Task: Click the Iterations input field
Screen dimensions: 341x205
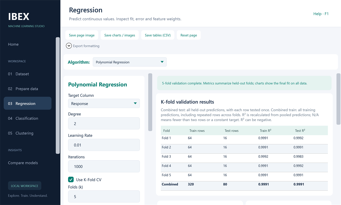Action: point(104,166)
